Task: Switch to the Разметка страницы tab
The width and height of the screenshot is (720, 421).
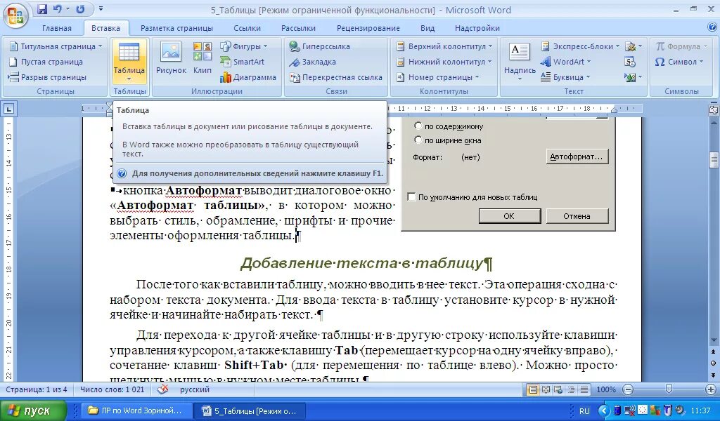Action: [x=176, y=28]
